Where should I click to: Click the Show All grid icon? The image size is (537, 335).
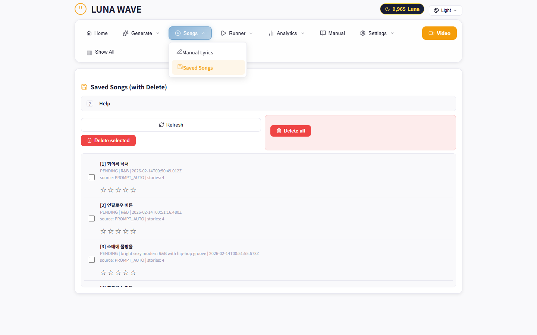tap(89, 52)
